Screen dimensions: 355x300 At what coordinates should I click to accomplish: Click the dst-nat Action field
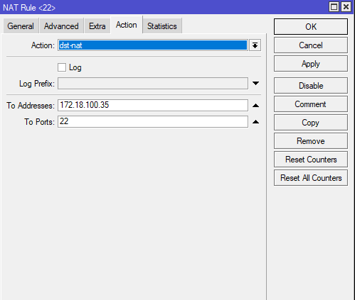tap(153, 45)
